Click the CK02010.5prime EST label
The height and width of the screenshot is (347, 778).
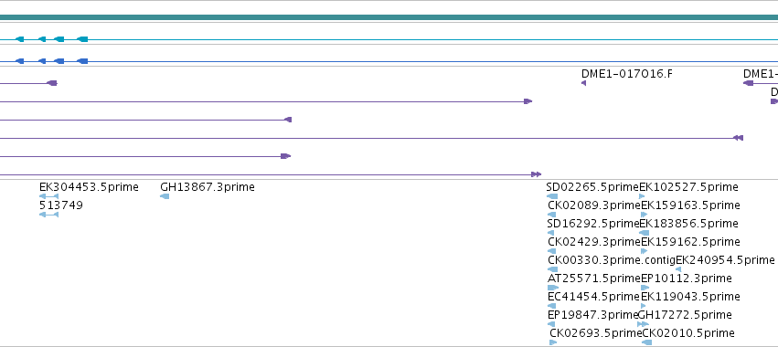(x=688, y=333)
